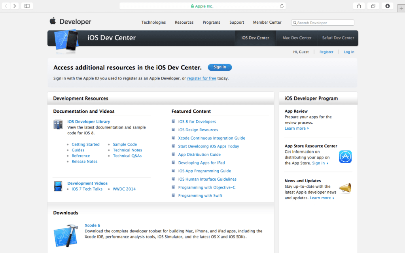Image resolution: width=405 pixels, height=253 pixels.
Task: Click the Apple logo next to Developer
Action: (53, 21)
